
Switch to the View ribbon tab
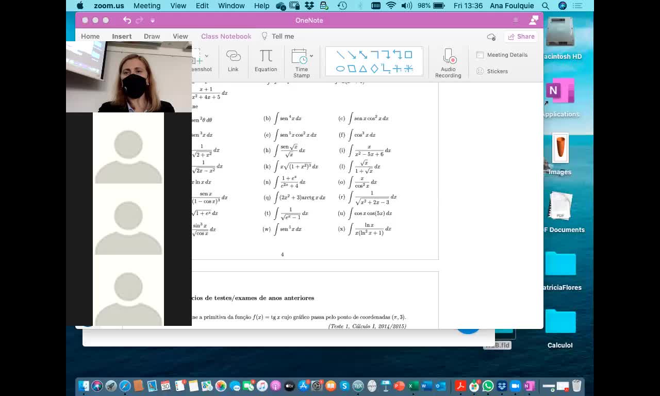pos(180,36)
